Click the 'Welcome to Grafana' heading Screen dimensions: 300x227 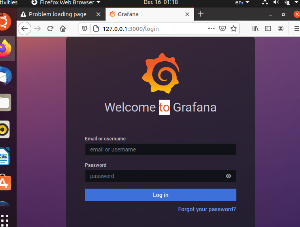(160, 107)
